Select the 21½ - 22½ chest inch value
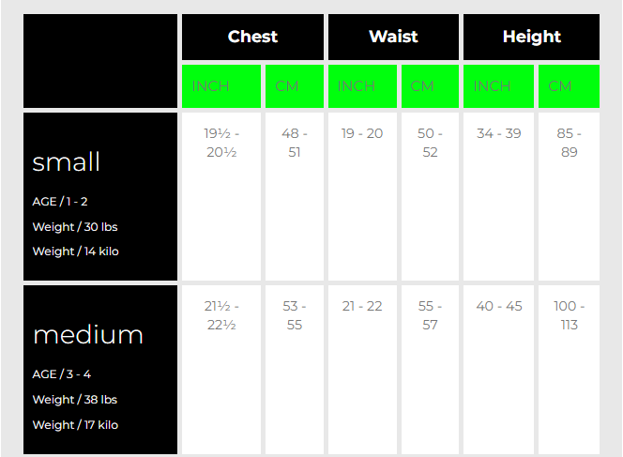Screen dimensions: 623x457 (x=221, y=315)
